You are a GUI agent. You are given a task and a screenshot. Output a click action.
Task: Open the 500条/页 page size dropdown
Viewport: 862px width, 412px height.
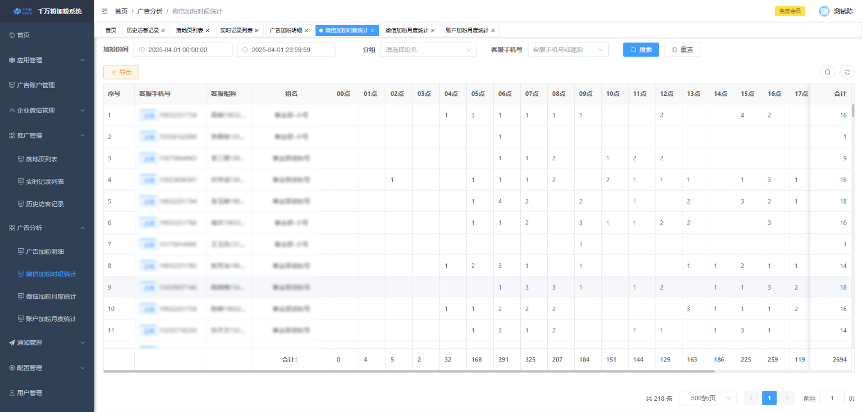coord(708,398)
